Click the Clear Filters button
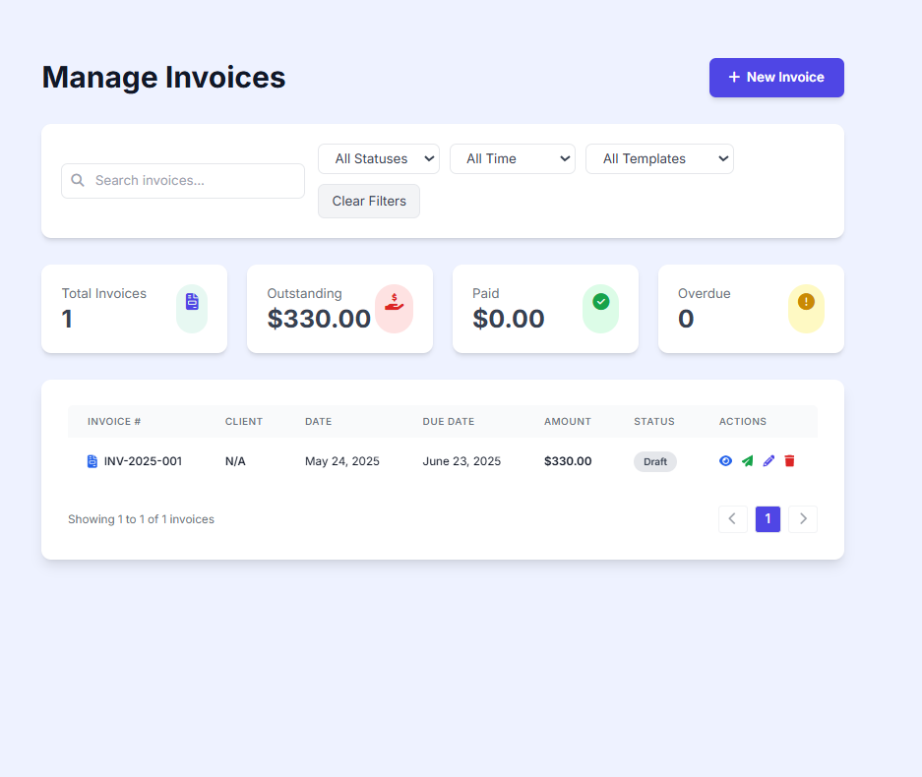This screenshot has width=922, height=777. pos(369,201)
